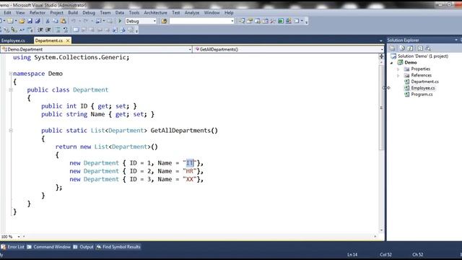
Task: Click the horizontal scrollbar right arrow
Action: (375, 237)
